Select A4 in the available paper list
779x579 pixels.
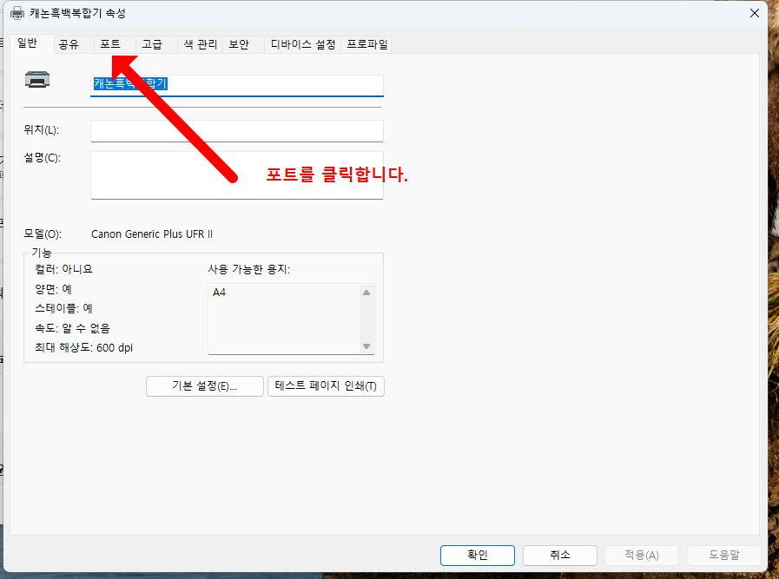pos(221,293)
